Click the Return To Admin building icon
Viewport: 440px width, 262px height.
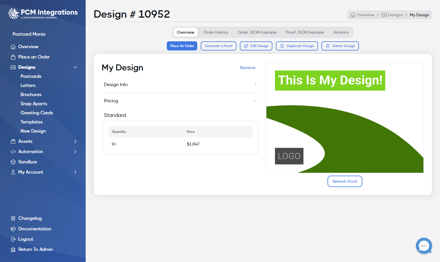pos(13,249)
